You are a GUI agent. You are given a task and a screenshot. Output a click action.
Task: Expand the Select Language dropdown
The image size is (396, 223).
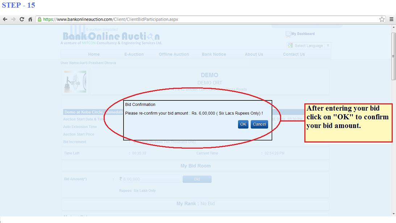(x=309, y=46)
